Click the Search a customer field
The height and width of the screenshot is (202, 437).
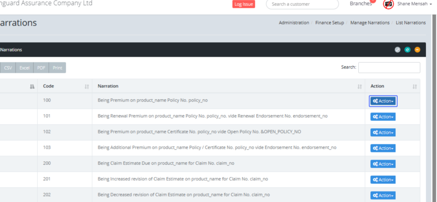click(x=302, y=4)
